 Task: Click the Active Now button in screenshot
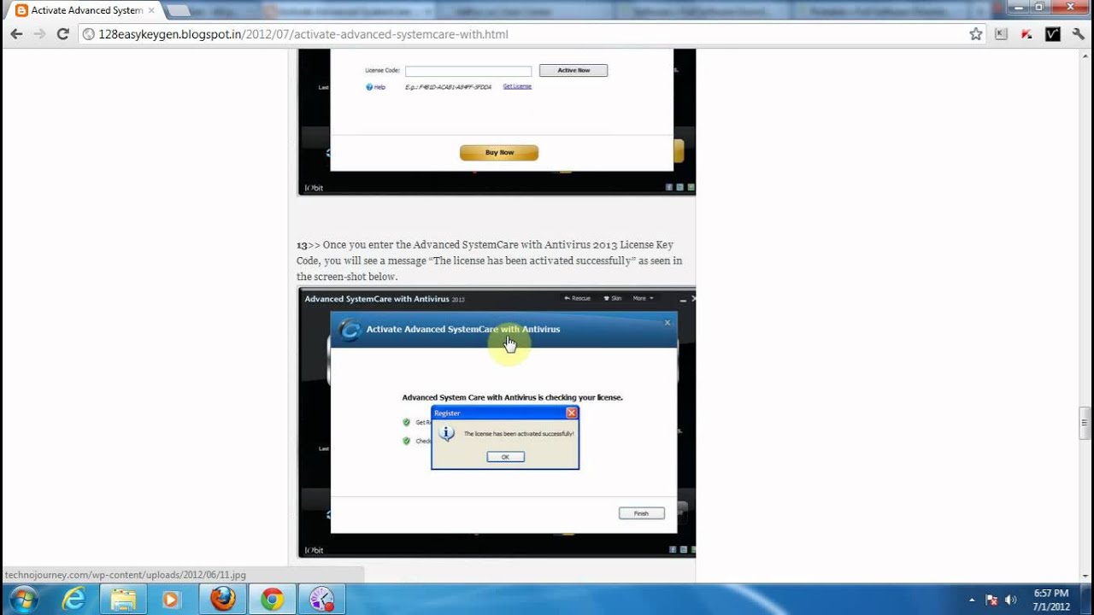[x=573, y=70]
